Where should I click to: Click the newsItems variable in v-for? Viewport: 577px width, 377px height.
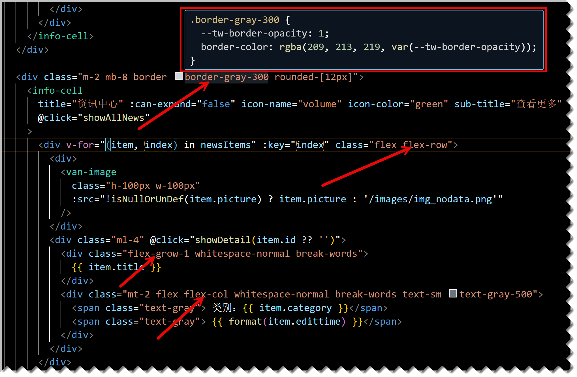[x=225, y=145]
